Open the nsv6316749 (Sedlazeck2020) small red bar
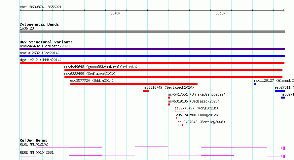Viewport: 294px width, 160px height. pyautogui.click(x=146, y=91)
